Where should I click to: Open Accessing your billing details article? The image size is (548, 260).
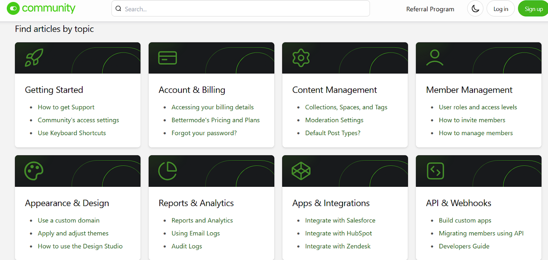point(213,107)
